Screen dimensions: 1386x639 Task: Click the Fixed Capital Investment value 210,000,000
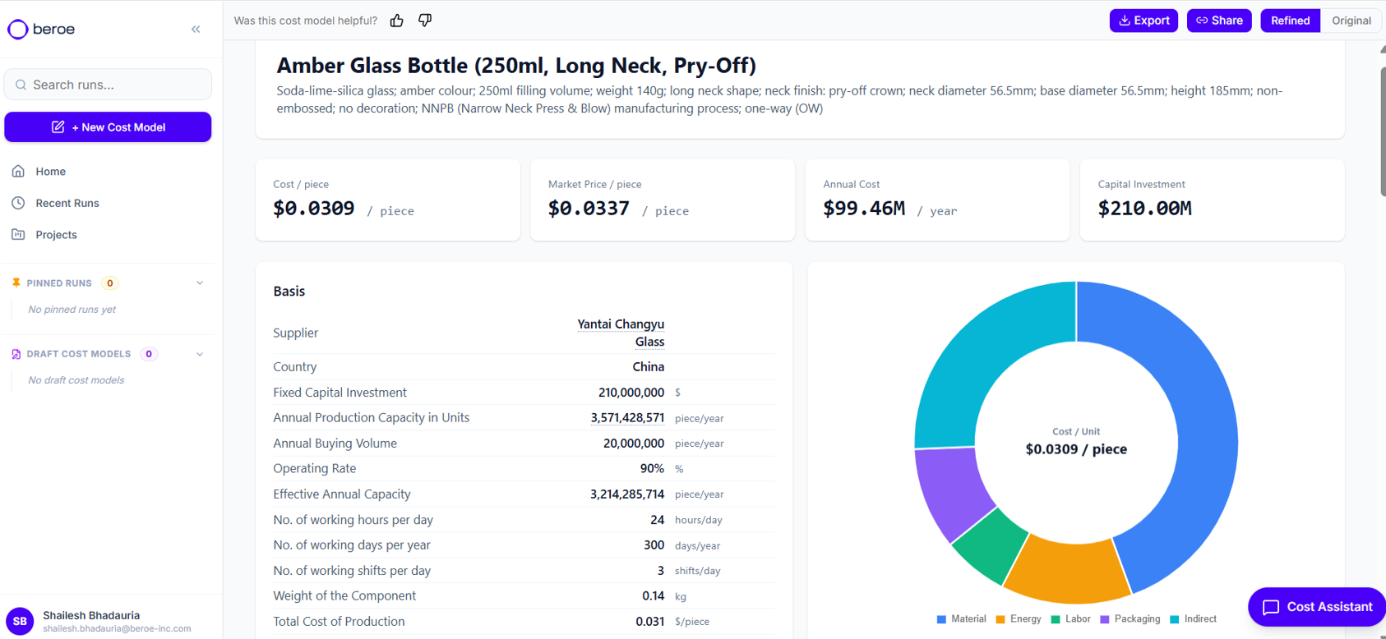[x=631, y=393]
